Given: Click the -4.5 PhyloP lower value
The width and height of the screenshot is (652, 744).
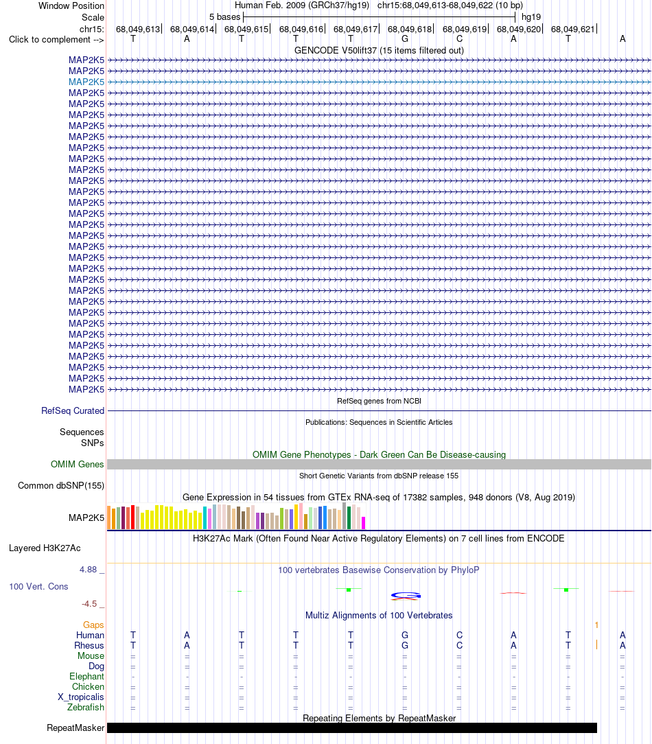Looking at the screenshot, I should pyautogui.click(x=89, y=603).
